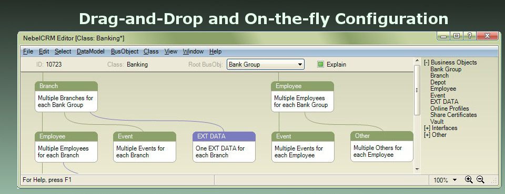Open the Edit menu
Image resolution: width=505 pixels, height=194 pixels.
[44, 51]
